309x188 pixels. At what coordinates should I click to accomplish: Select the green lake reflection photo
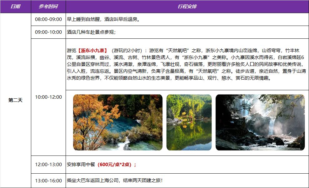tap(189, 122)
